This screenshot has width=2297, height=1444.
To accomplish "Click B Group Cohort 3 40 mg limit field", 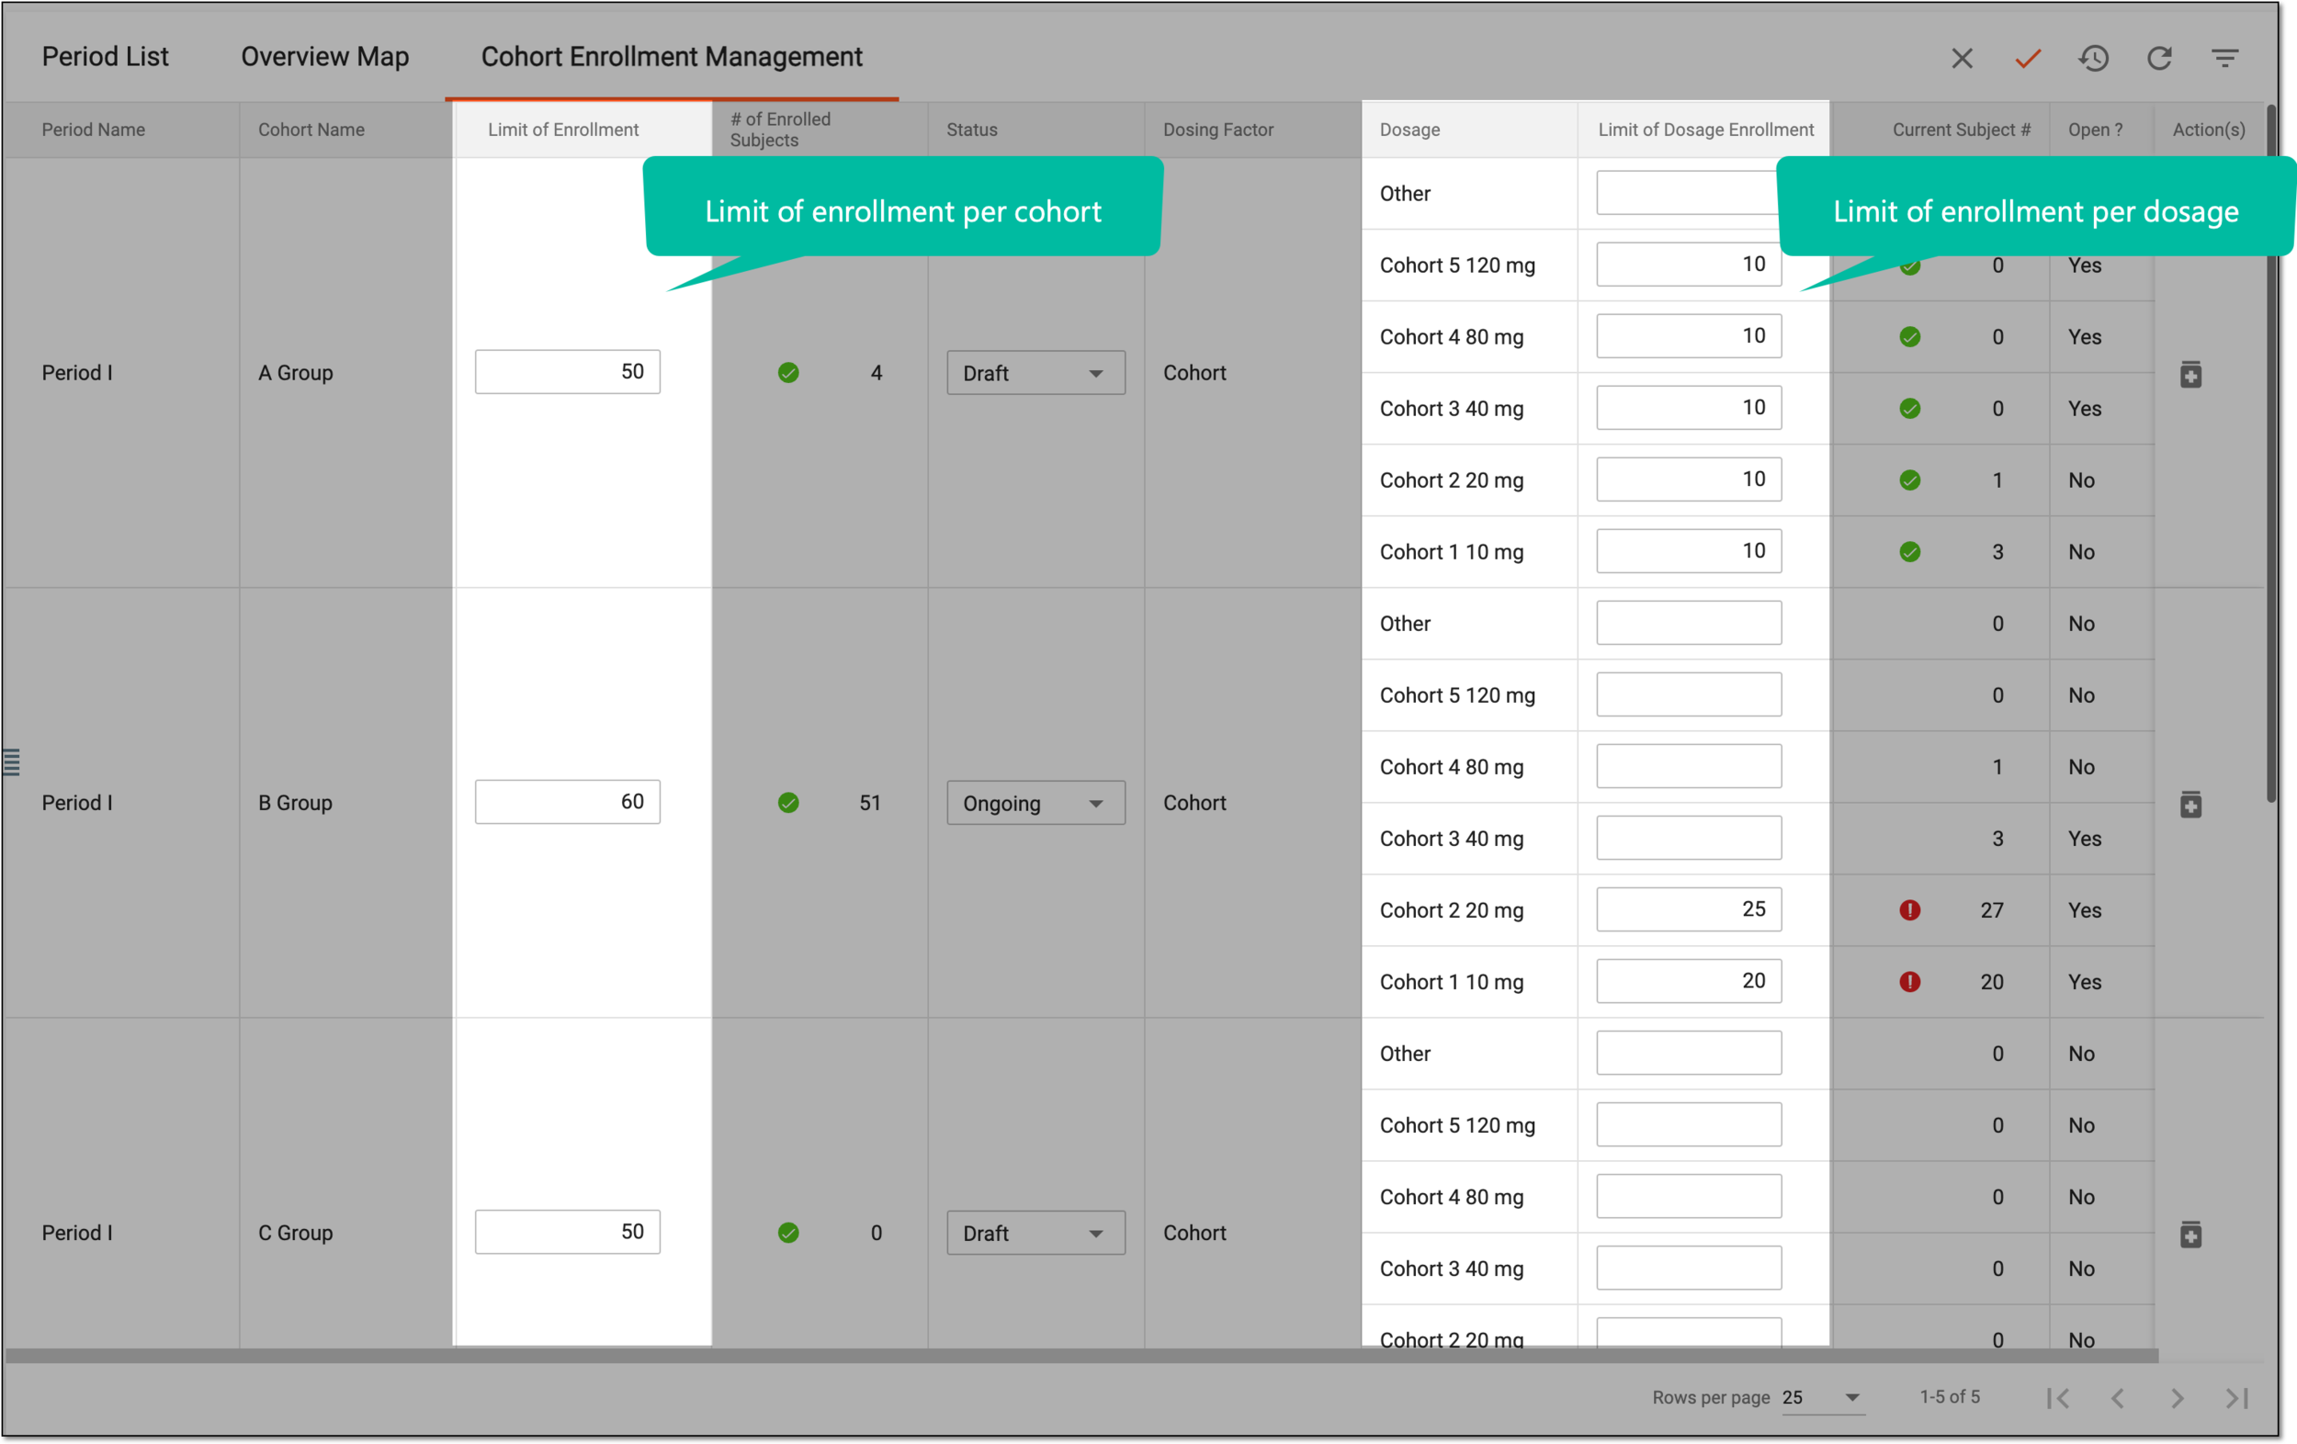I will pyautogui.click(x=1689, y=838).
